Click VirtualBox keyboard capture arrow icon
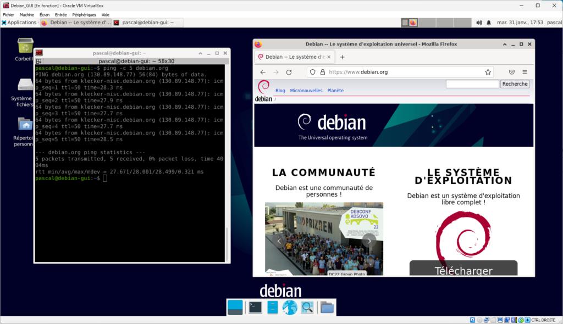 point(527,320)
